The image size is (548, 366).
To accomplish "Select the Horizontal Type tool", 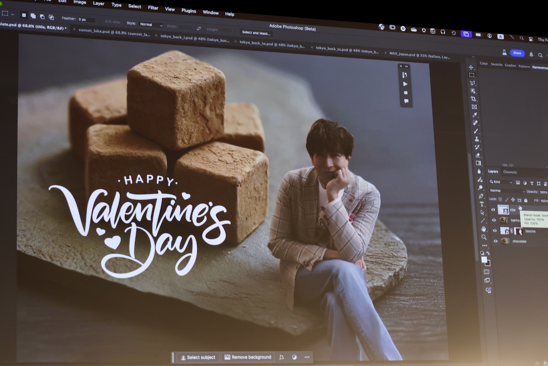I will pyautogui.click(x=481, y=204).
